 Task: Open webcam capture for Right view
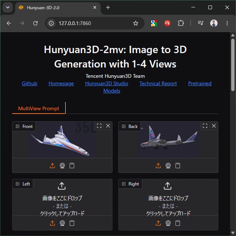pyautogui.click(x=168, y=223)
